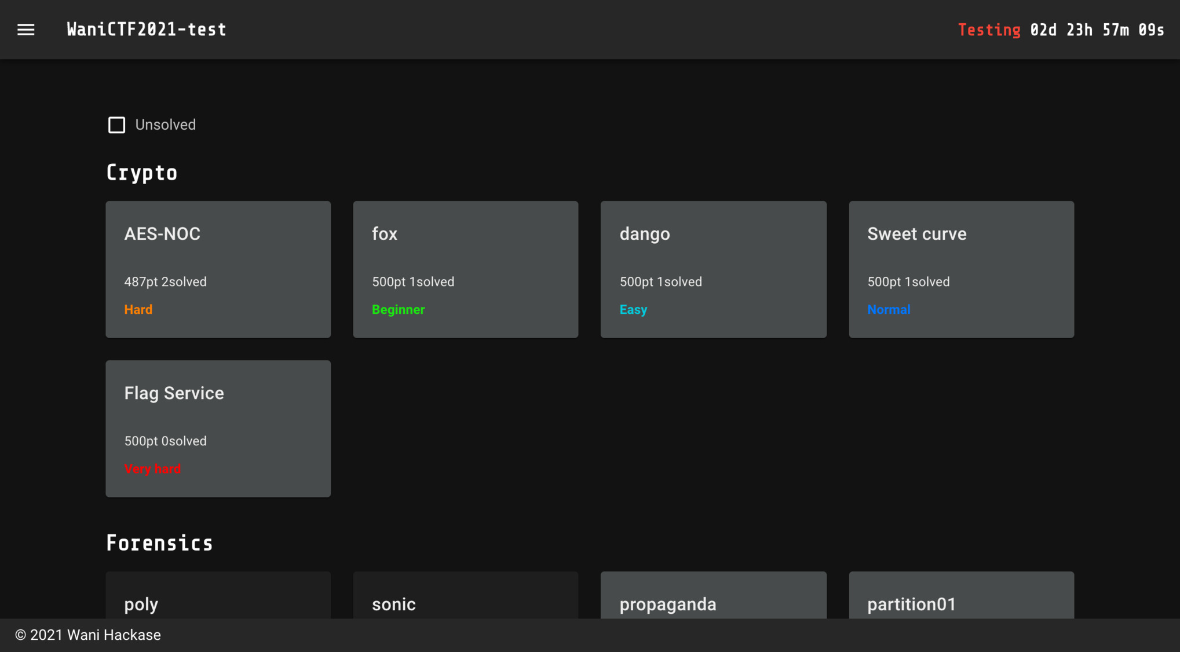This screenshot has height=652, width=1180.
Task: Click the Beginner difficulty label on fox
Action: [398, 309]
